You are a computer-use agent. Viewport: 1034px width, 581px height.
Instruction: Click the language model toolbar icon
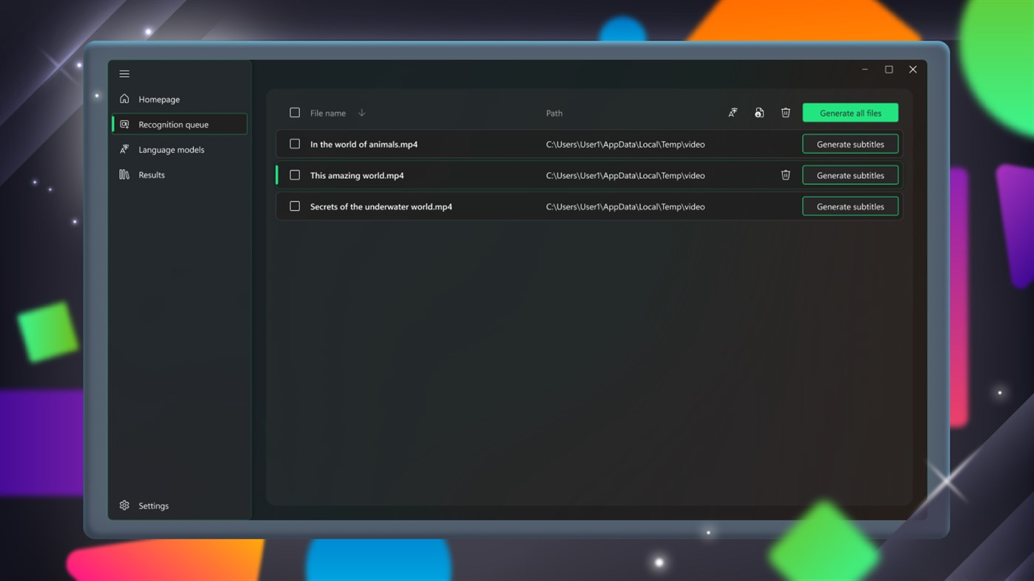pyautogui.click(x=732, y=112)
